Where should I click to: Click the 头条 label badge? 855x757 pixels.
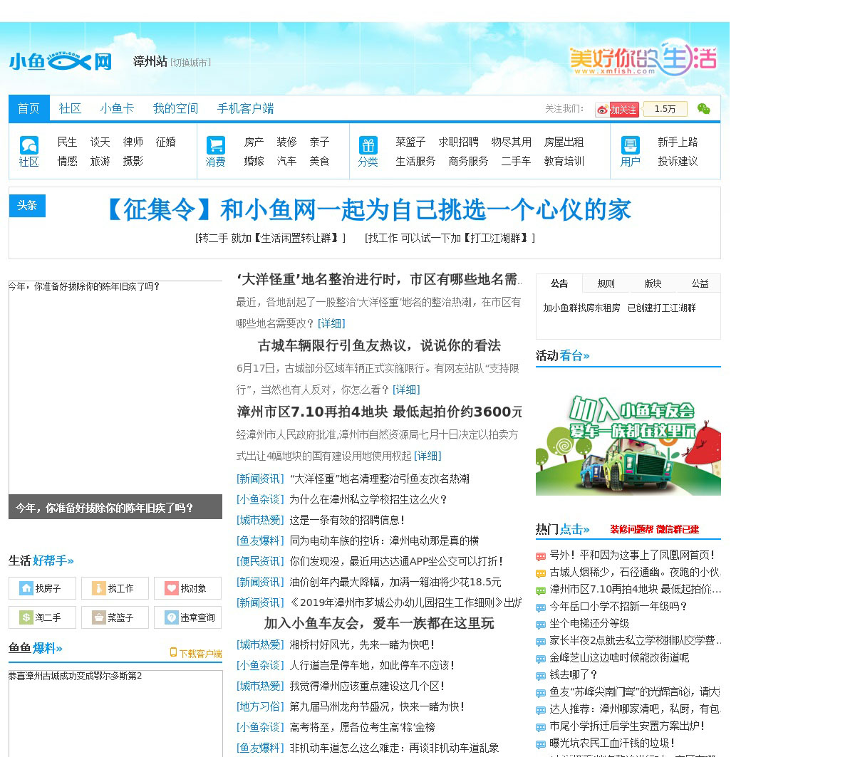coord(27,205)
